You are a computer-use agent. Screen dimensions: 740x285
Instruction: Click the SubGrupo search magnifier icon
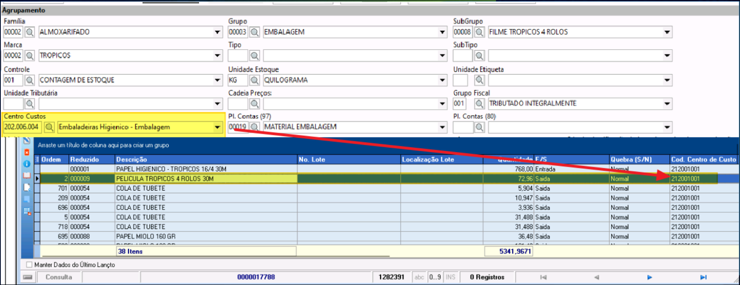coord(480,32)
